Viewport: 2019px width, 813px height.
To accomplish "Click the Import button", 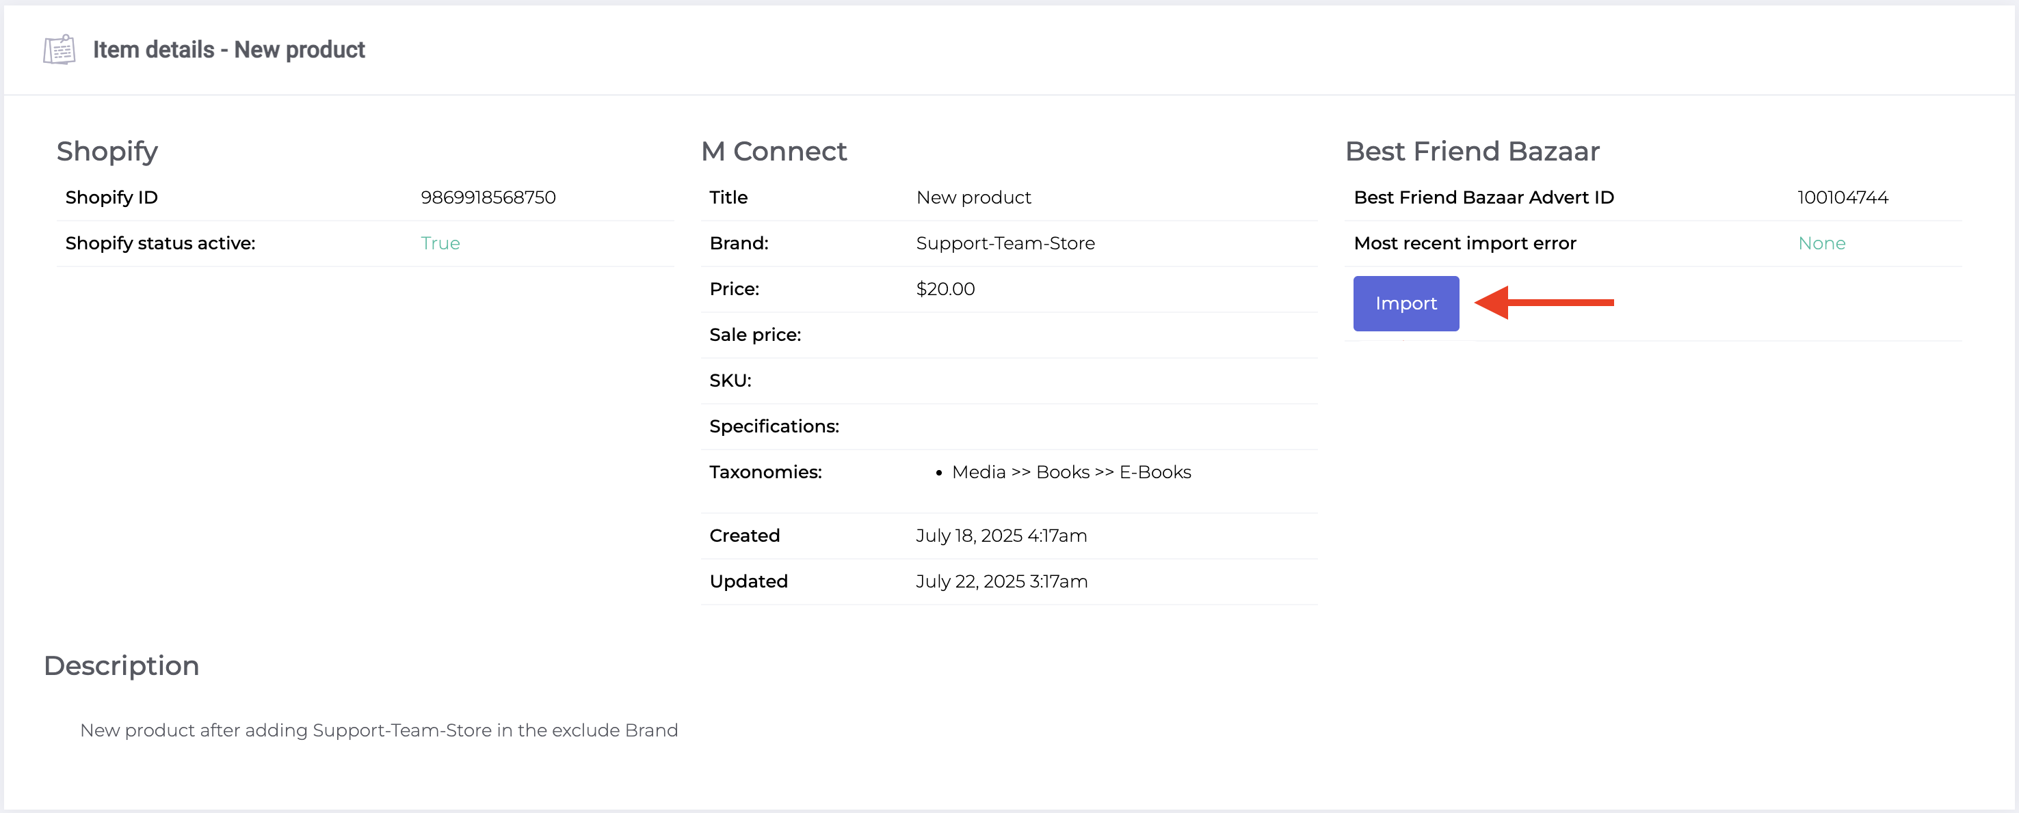I will coord(1406,303).
